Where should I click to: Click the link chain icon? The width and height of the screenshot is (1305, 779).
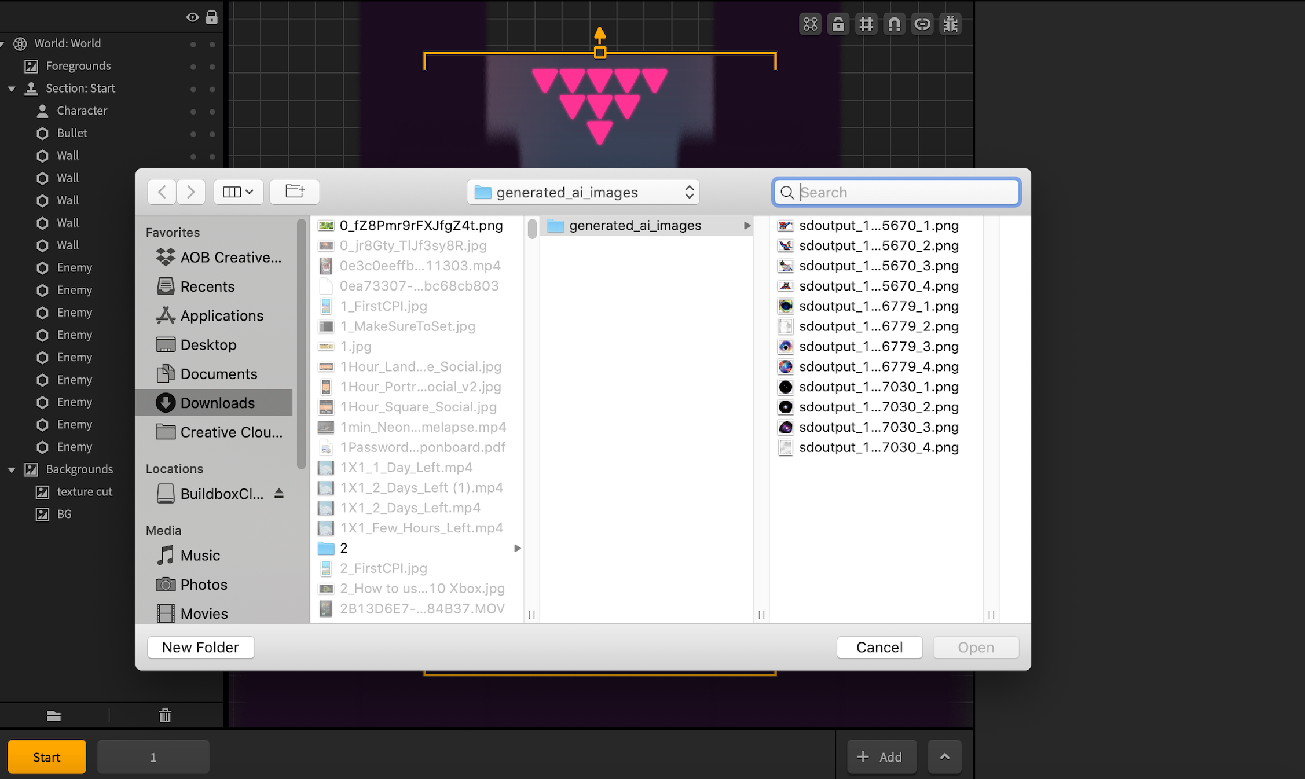(922, 24)
